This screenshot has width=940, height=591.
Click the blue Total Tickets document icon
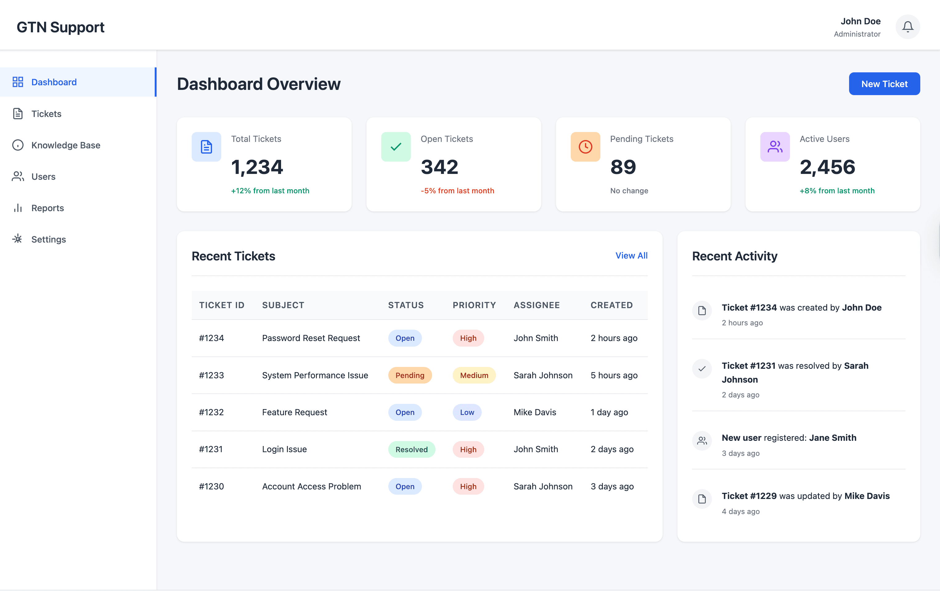[x=206, y=147]
